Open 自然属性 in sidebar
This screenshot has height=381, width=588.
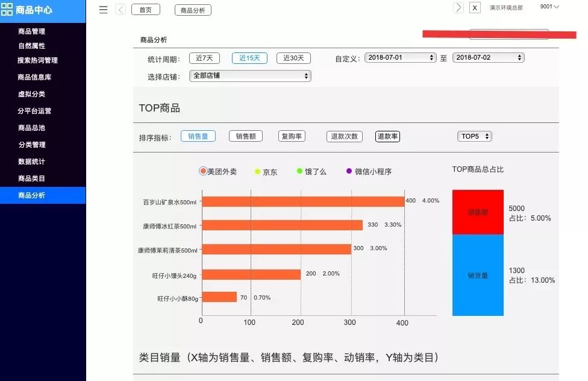tap(31, 46)
